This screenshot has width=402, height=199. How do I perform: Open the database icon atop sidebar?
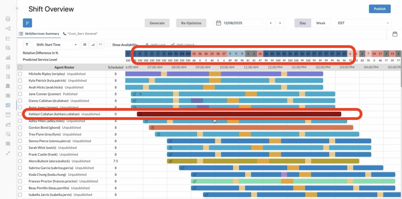coord(8,19)
